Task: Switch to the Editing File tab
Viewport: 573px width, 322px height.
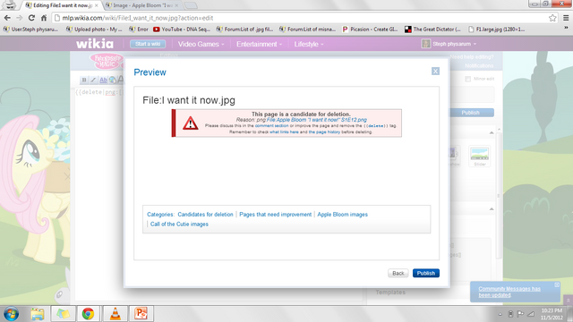Action: [x=62, y=5]
